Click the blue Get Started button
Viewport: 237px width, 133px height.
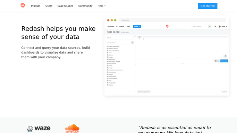coord(208,6)
